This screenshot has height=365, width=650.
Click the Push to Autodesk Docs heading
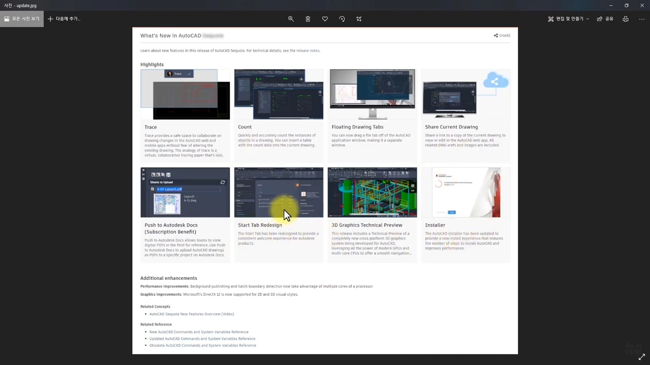(x=171, y=228)
